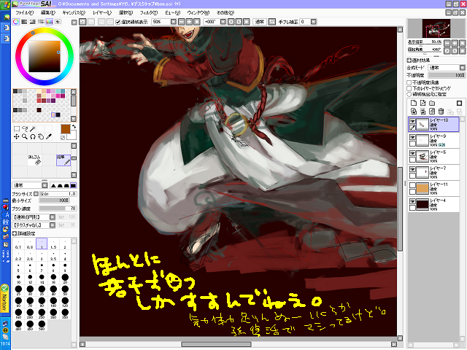Screen dimensions: 467x350
Task: Open the 編集(E) menu
Action: point(48,12)
